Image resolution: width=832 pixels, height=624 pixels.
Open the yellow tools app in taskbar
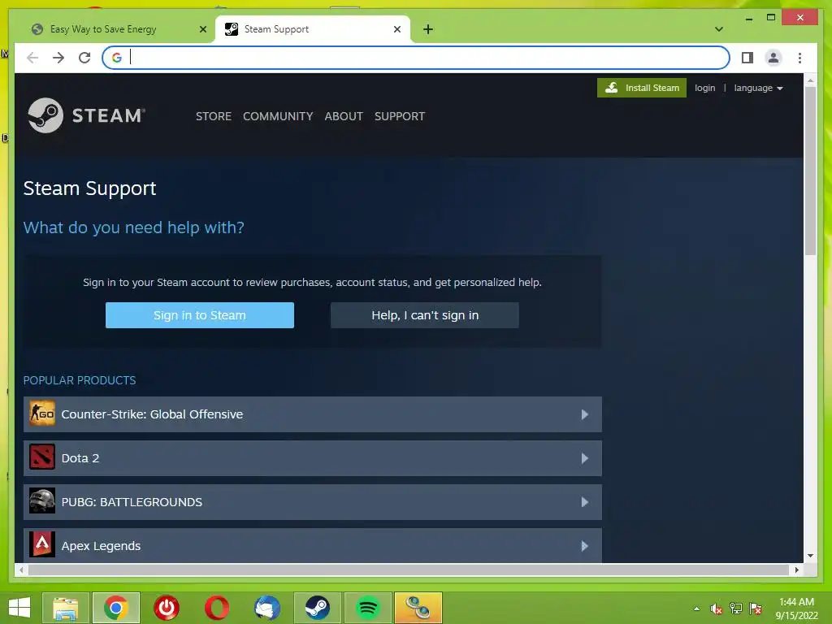click(418, 608)
